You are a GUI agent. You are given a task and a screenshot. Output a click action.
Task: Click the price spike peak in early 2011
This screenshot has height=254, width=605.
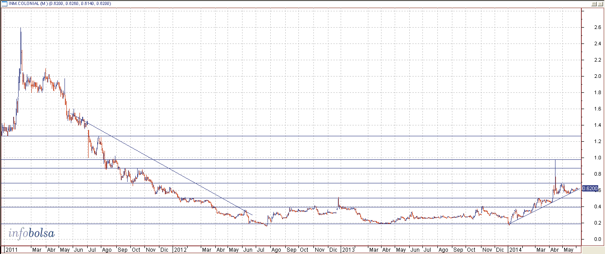coord(21,29)
